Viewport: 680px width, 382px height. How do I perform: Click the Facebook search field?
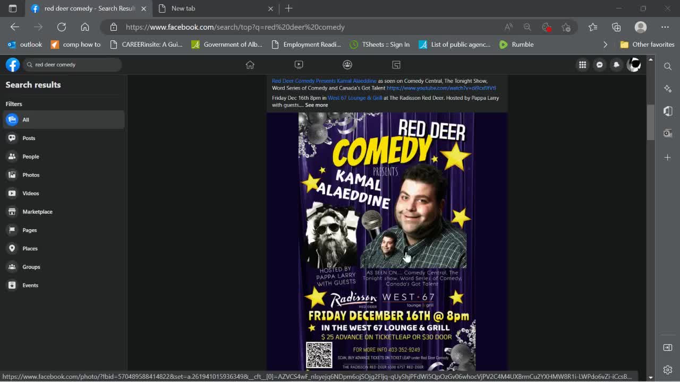coord(72,65)
